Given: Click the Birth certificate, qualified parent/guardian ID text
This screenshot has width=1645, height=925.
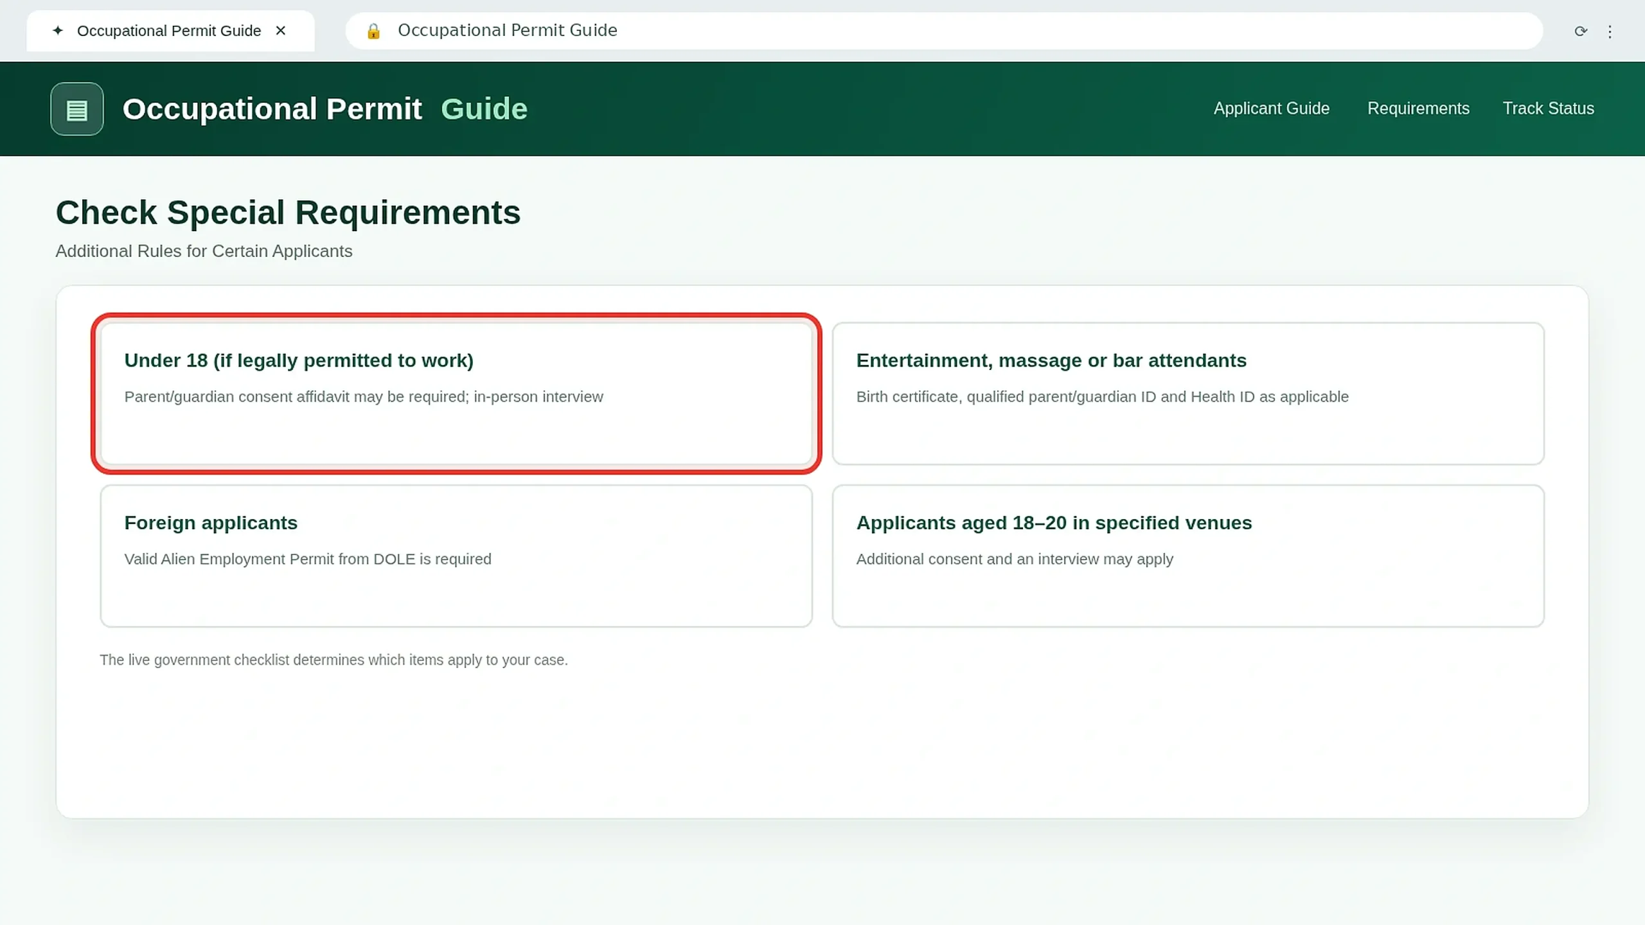Looking at the screenshot, I should 1103,397.
